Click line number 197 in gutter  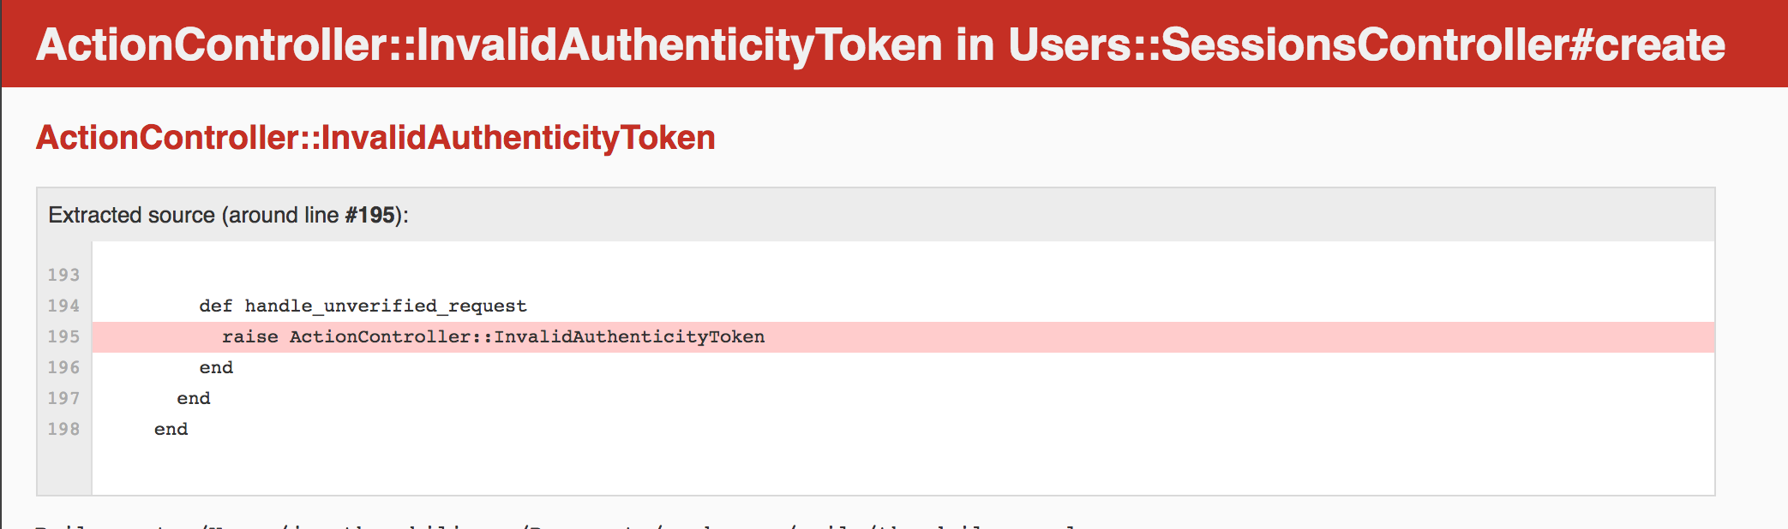63,398
